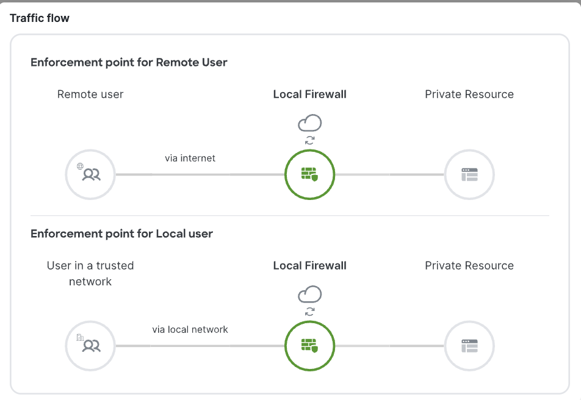
Task: Click the Local Firewall icon in Remote User section
Action: 310,174
